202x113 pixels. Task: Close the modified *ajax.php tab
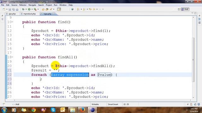pyautogui.click(x=53, y=13)
